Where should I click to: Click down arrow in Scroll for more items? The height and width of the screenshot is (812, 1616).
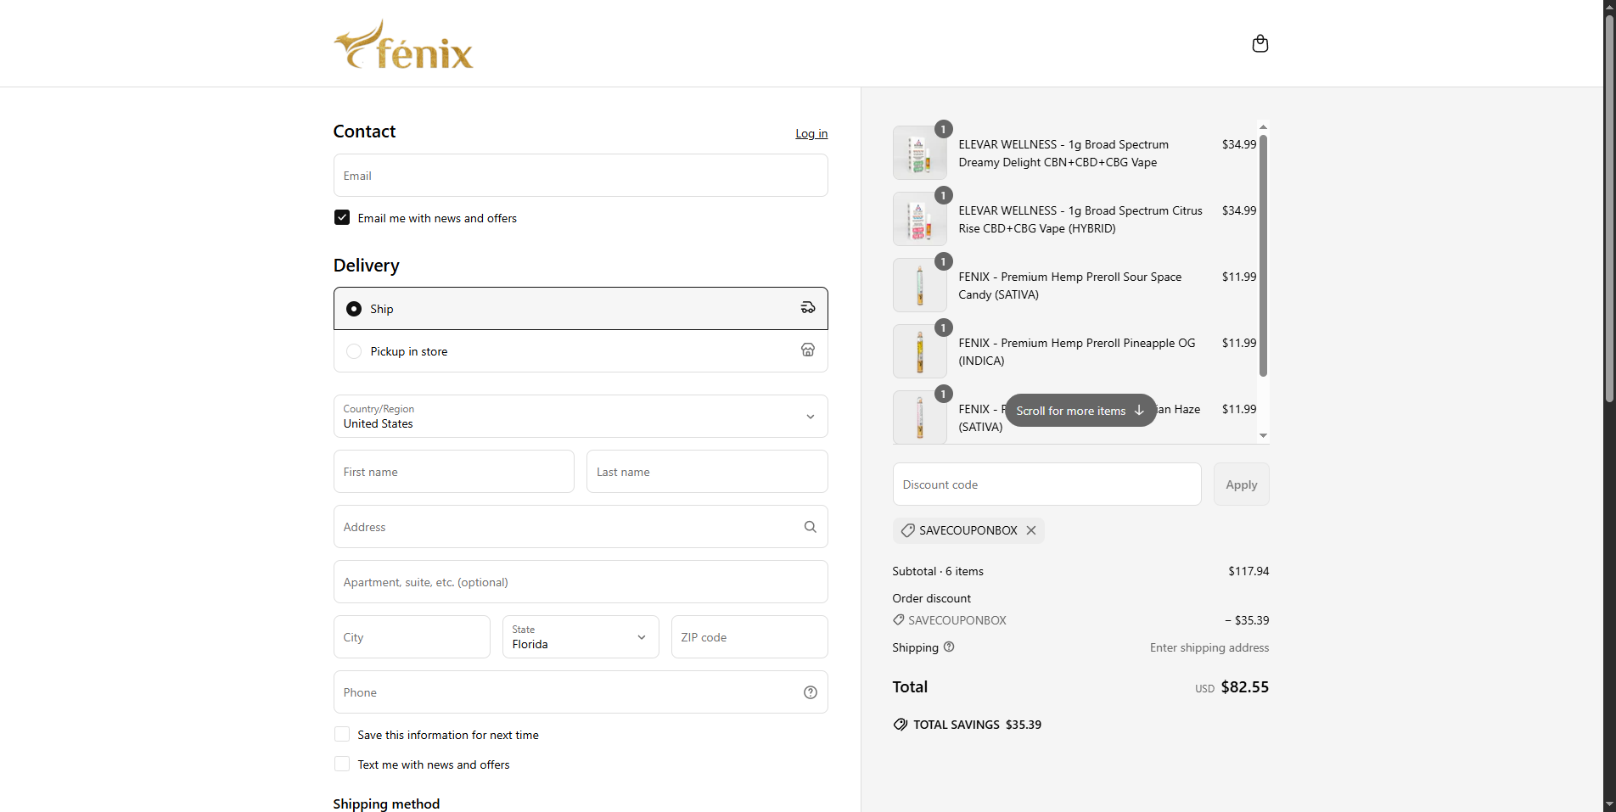tap(1139, 410)
